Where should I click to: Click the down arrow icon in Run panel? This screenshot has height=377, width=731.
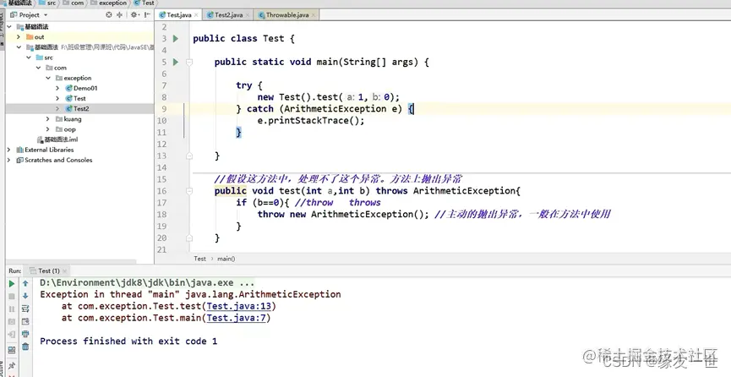(25, 296)
